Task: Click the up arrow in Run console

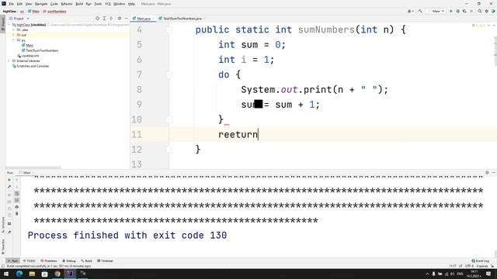Action: [17, 180]
